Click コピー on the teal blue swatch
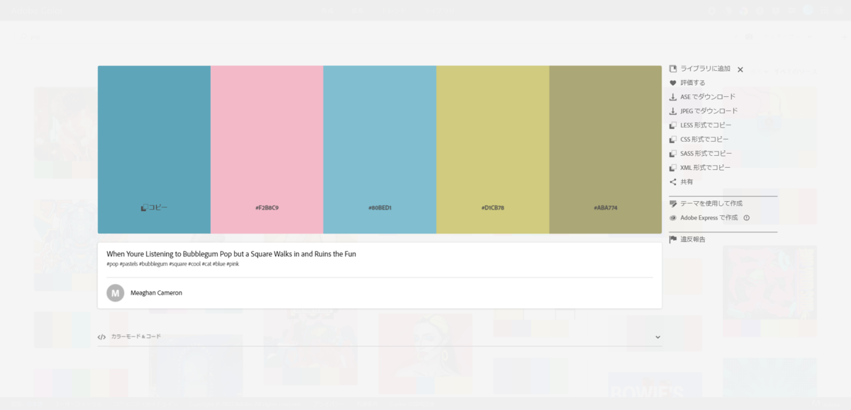The image size is (851, 410). 154,207
